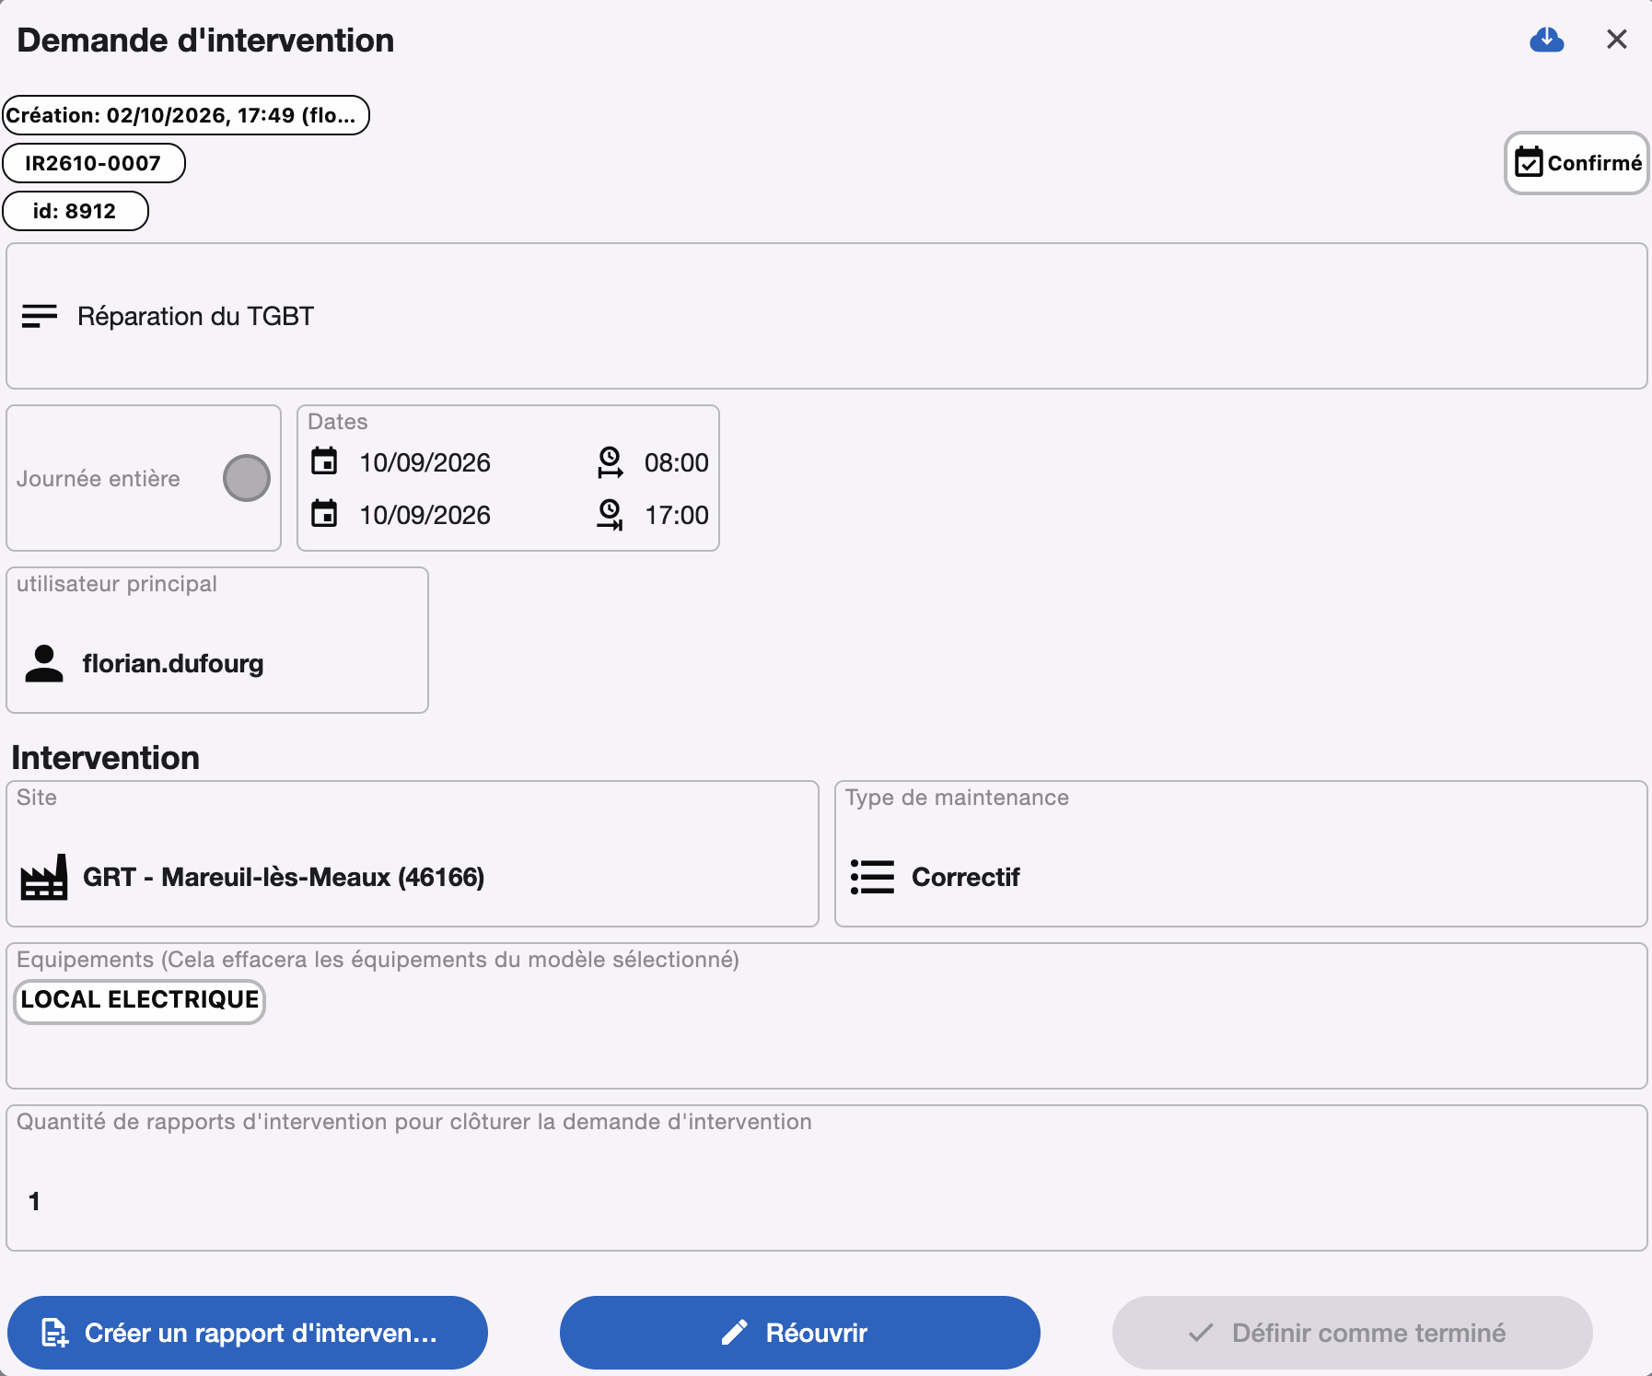Click the start date calendar icon

click(x=324, y=461)
